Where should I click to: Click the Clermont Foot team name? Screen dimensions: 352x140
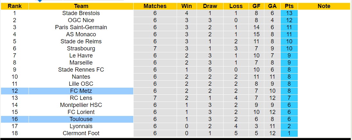pos(81,133)
